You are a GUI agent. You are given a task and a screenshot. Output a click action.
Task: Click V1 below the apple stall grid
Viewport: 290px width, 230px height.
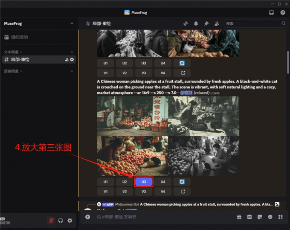pyautogui.click(x=105, y=192)
